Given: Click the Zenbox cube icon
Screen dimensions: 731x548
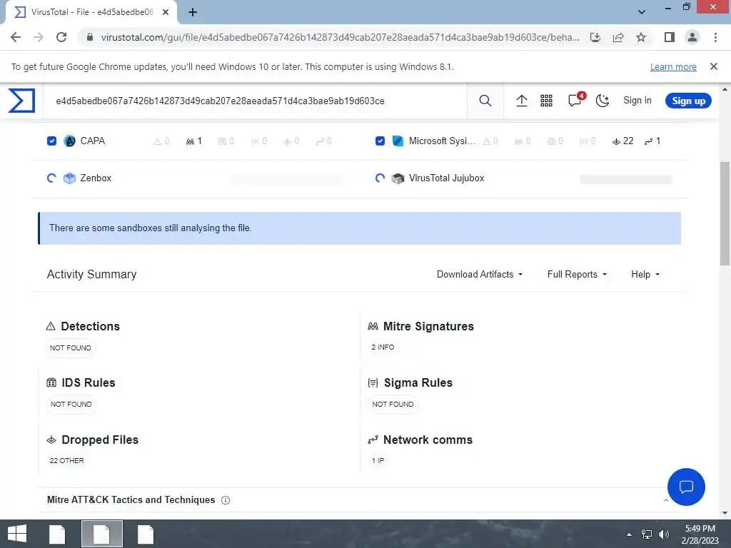Looking at the screenshot, I should click(69, 178).
